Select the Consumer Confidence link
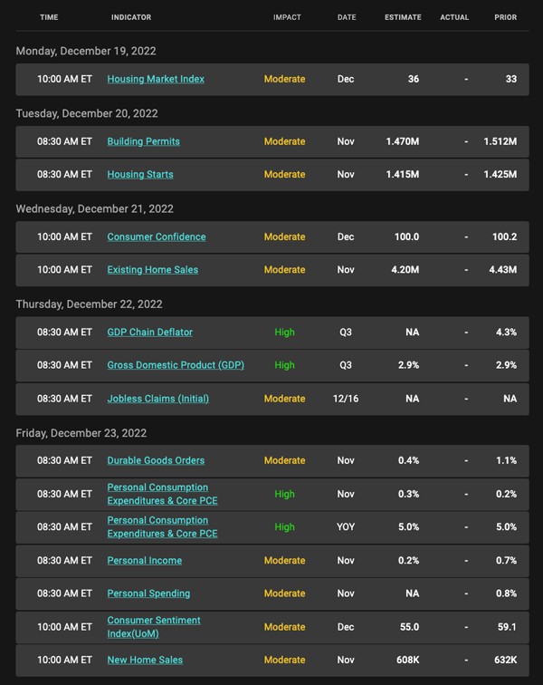 click(x=157, y=236)
